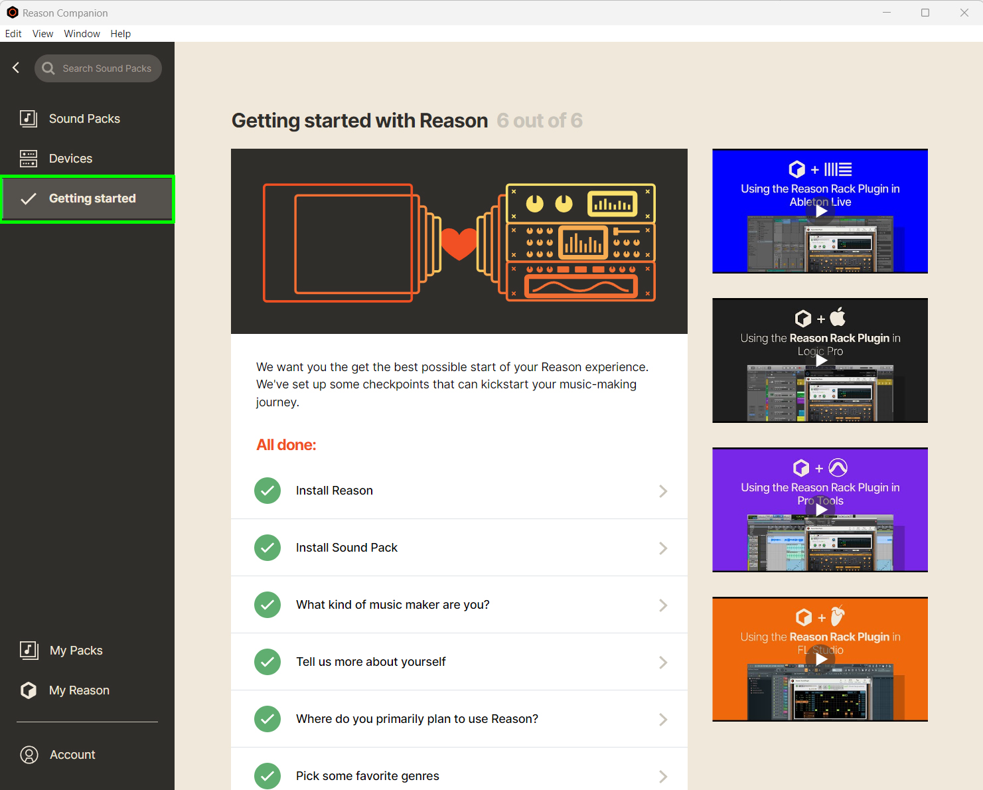Play the FL Studio tutorial video
The image size is (983, 790).
coord(821,659)
